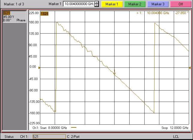Click the C 2-Port calibration indicator
Viewport: 193px width, 140px height.
click(74, 137)
